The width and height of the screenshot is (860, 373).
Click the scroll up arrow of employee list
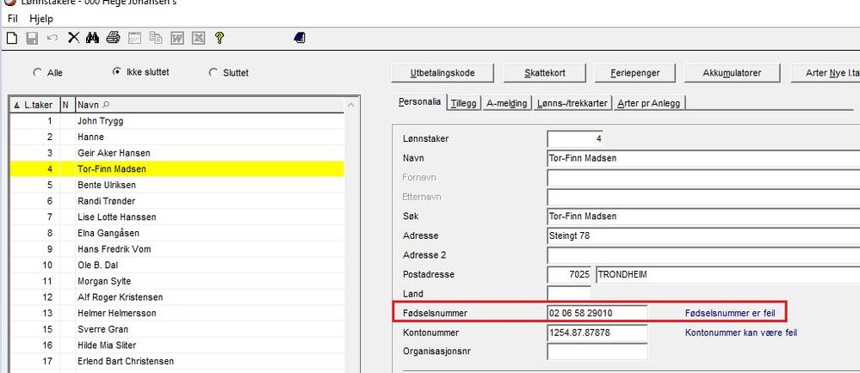pyautogui.click(x=351, y=105)
